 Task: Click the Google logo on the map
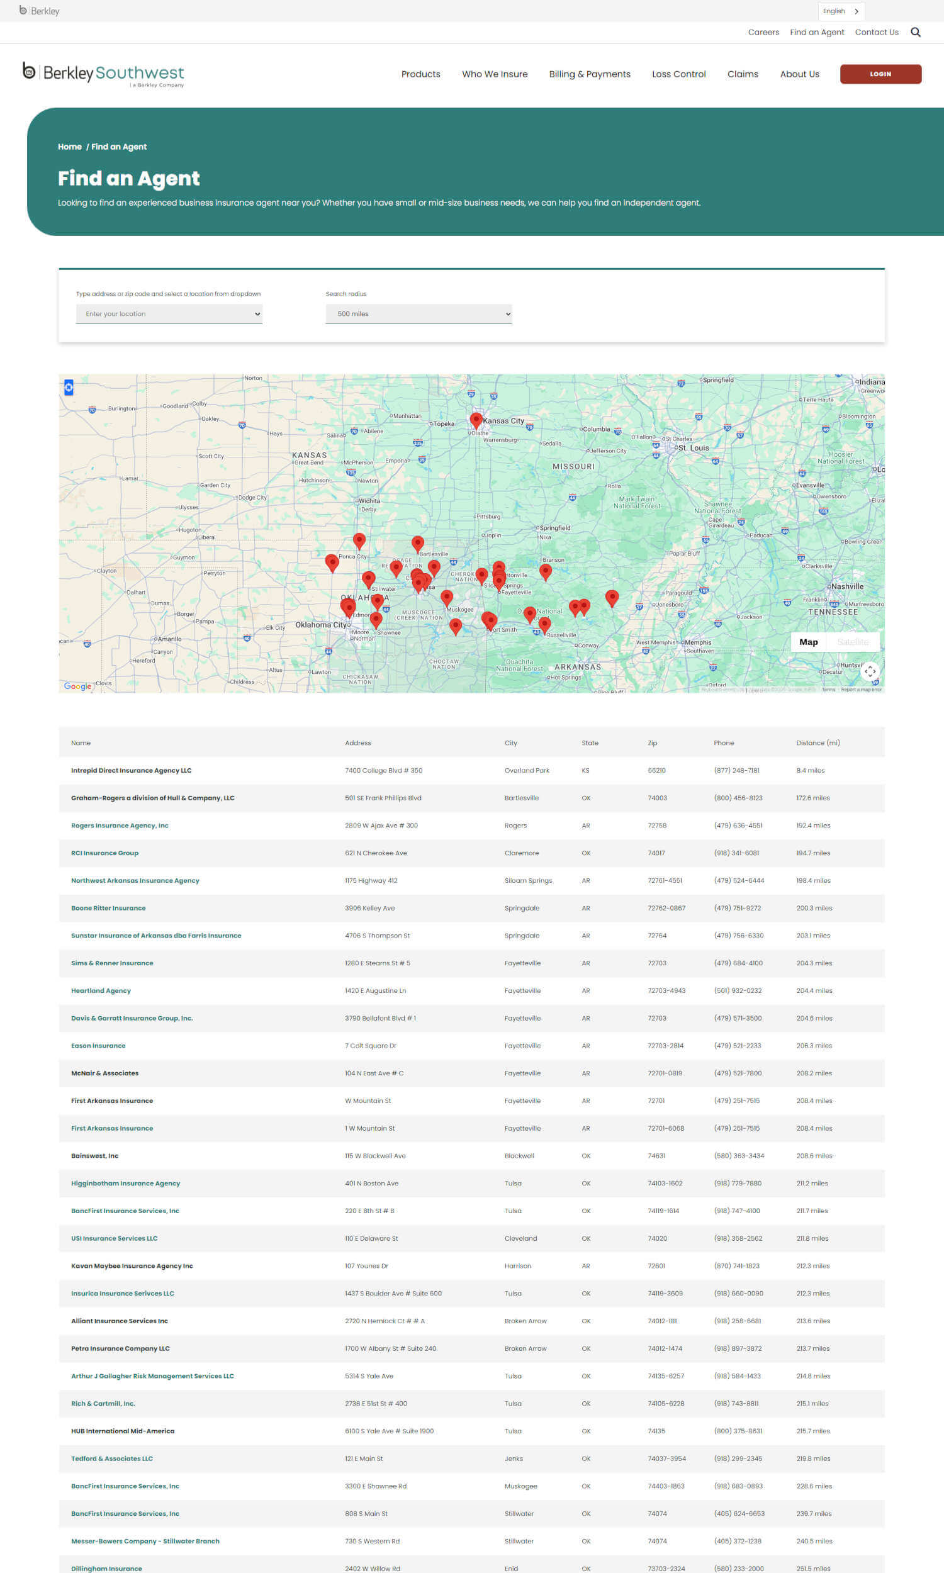pyautogui.click(x=77, y=686)
